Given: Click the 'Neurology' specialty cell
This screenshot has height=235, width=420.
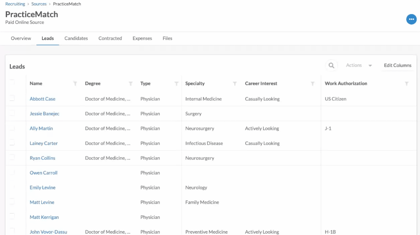Looking at the screenshot, I should tap(196, 188).
